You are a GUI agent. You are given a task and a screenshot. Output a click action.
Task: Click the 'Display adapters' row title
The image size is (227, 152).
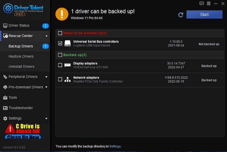85,63
